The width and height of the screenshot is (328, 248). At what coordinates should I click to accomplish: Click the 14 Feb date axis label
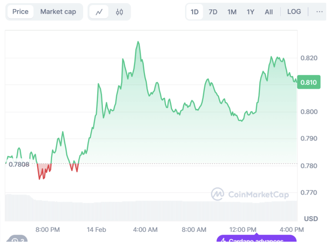96,230
